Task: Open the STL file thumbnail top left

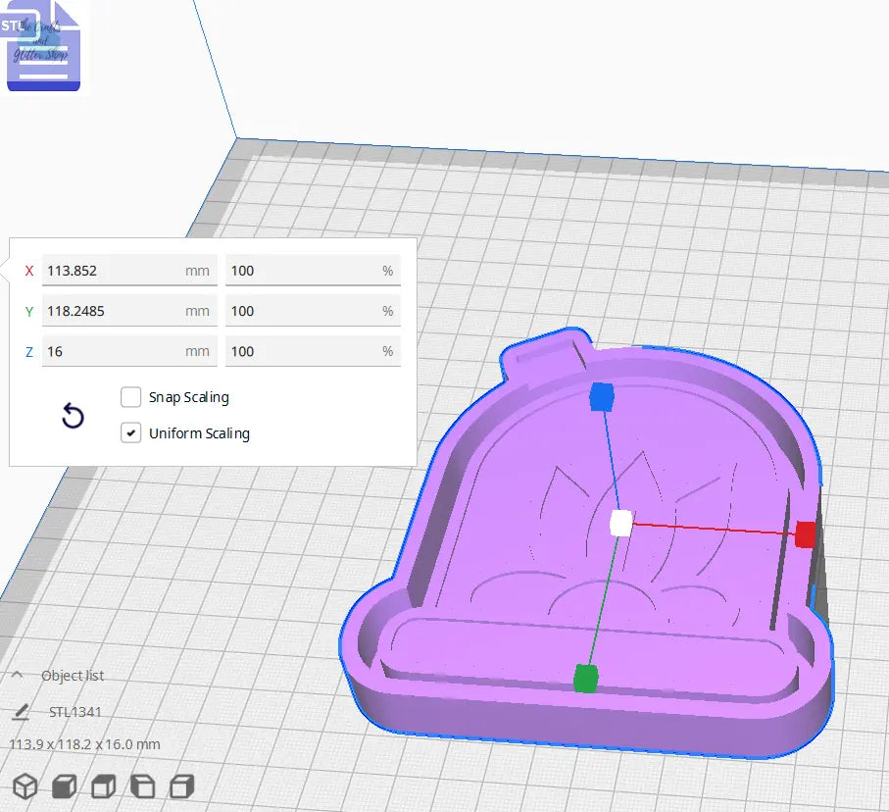Action: (x=42, y=45)
